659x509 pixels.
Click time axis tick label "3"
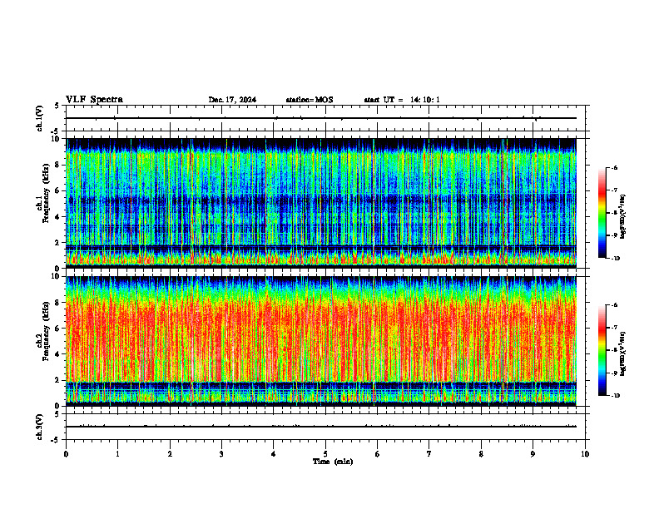click(221, 454)
